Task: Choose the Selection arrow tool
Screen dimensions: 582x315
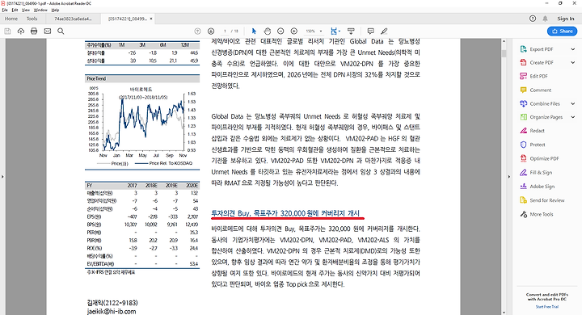Action: click(x=254, y=31)
